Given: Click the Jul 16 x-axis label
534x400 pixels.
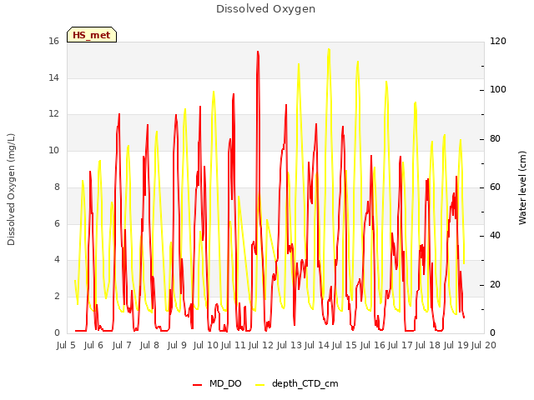Looking at the screenshot, I should [x=373, y=345].
